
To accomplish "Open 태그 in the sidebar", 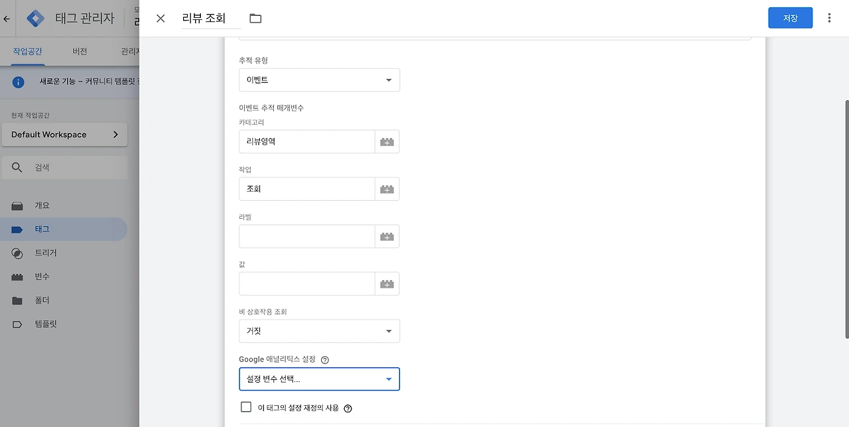I will 64,229.
